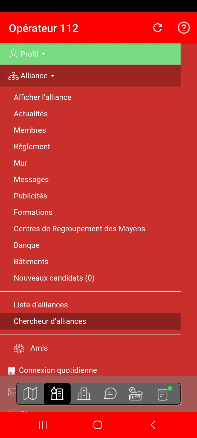
Task: Open the Banque entry
Action: click(x=27, y=245)
